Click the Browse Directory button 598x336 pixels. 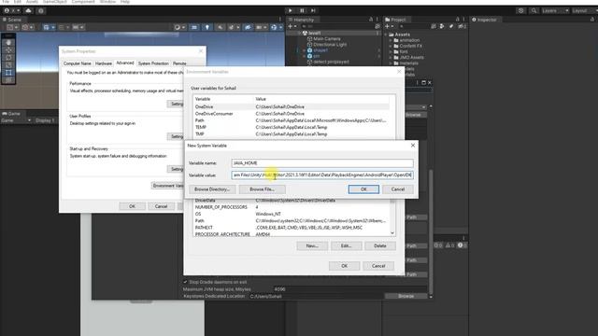[x=212, y=189]
